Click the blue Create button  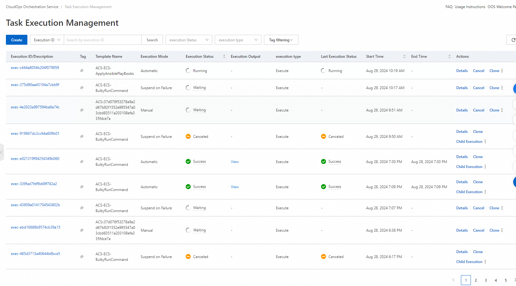click(16, 40)
